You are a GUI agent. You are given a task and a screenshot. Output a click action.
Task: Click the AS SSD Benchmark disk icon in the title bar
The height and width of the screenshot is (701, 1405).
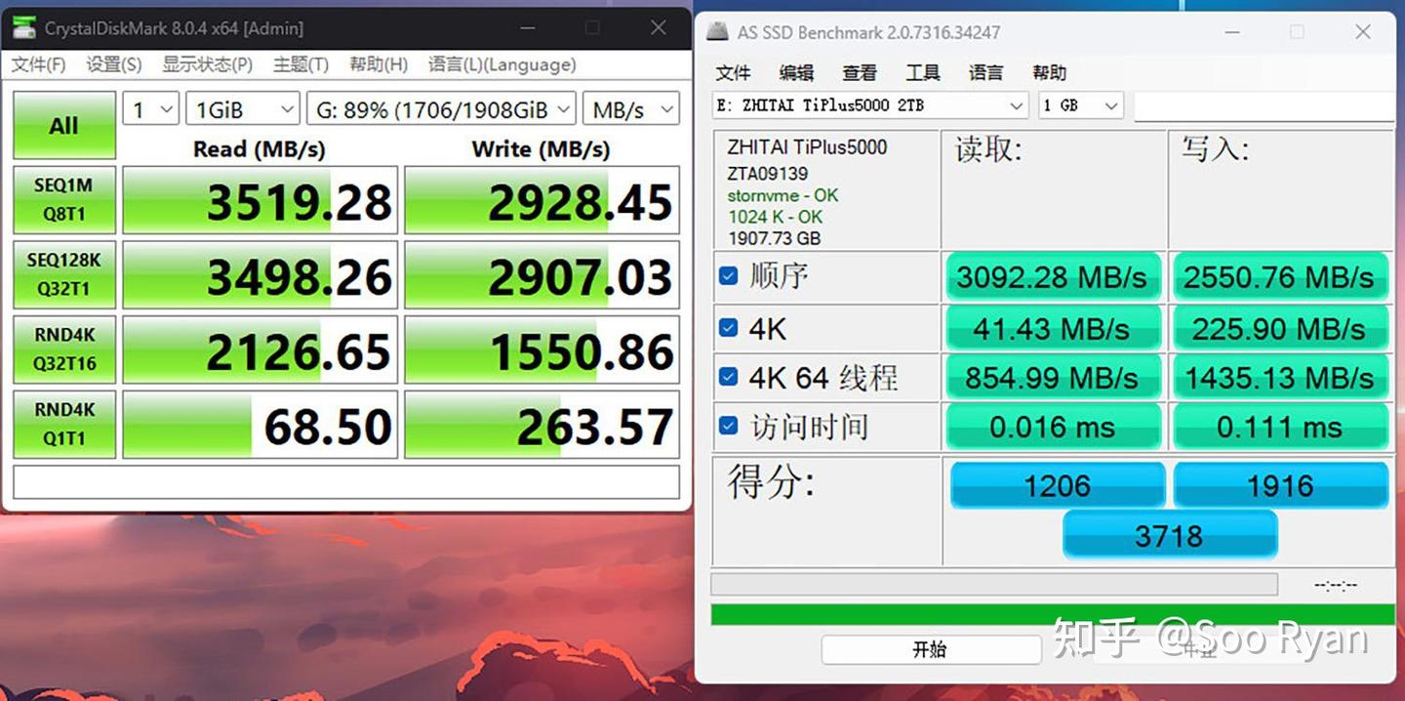click(x=718, y=31)
